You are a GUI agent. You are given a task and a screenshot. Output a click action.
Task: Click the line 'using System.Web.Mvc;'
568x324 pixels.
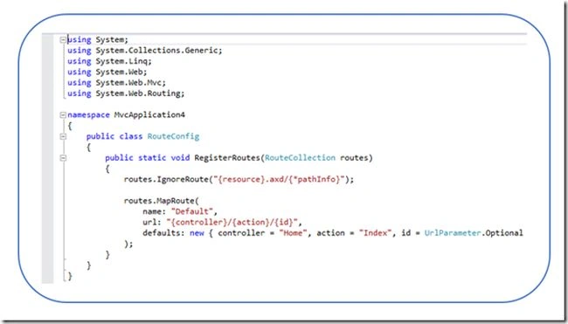click(x=116, y=83)
